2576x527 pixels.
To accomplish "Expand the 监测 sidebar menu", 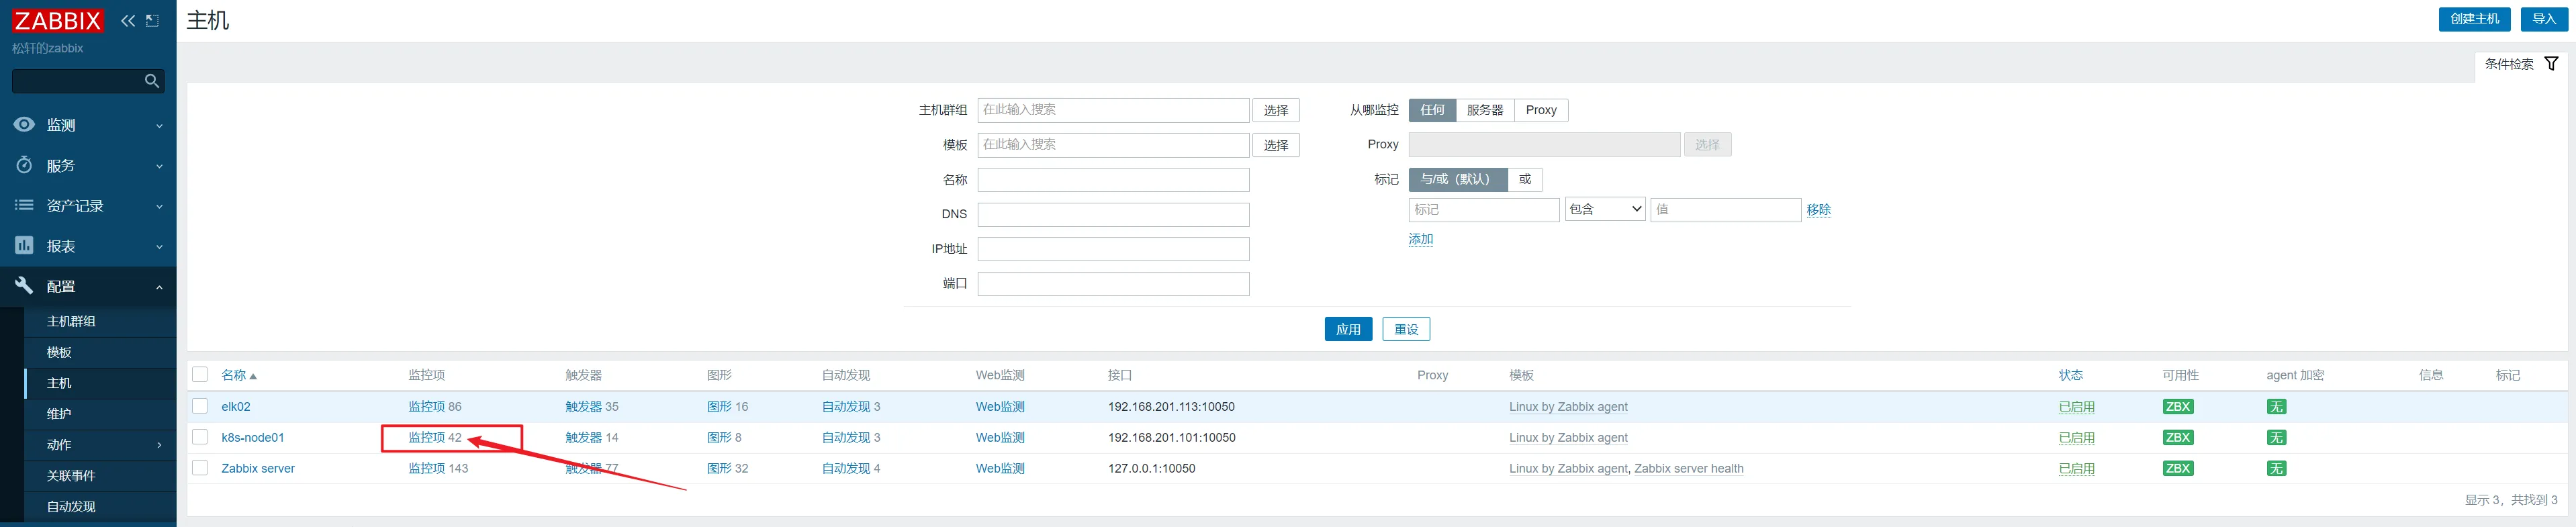I will click(x=88, y=125).
